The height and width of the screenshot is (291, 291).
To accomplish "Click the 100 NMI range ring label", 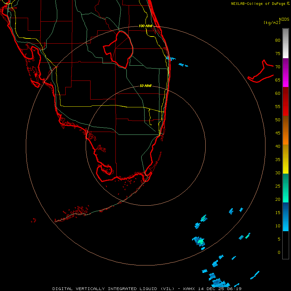I will click(145, 26).
